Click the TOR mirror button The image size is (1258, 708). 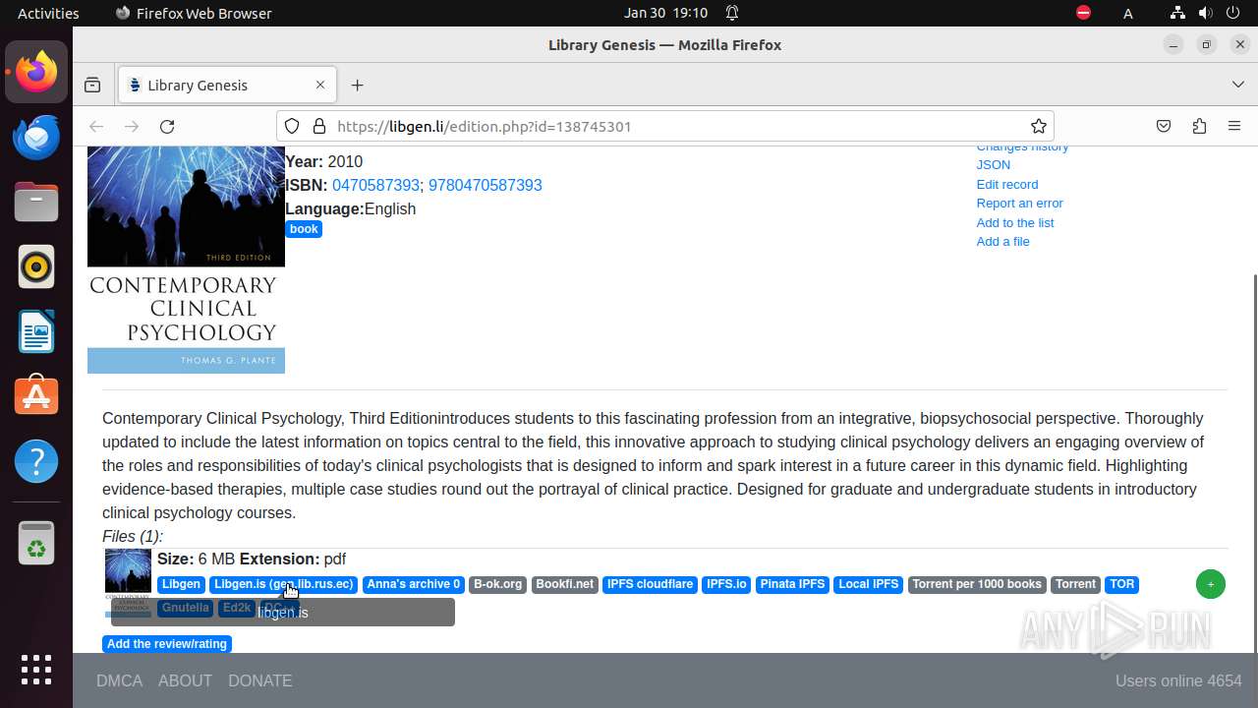pos(1121,584)
